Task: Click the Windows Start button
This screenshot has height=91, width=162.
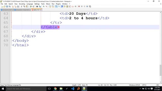Action: pos(3,89)
